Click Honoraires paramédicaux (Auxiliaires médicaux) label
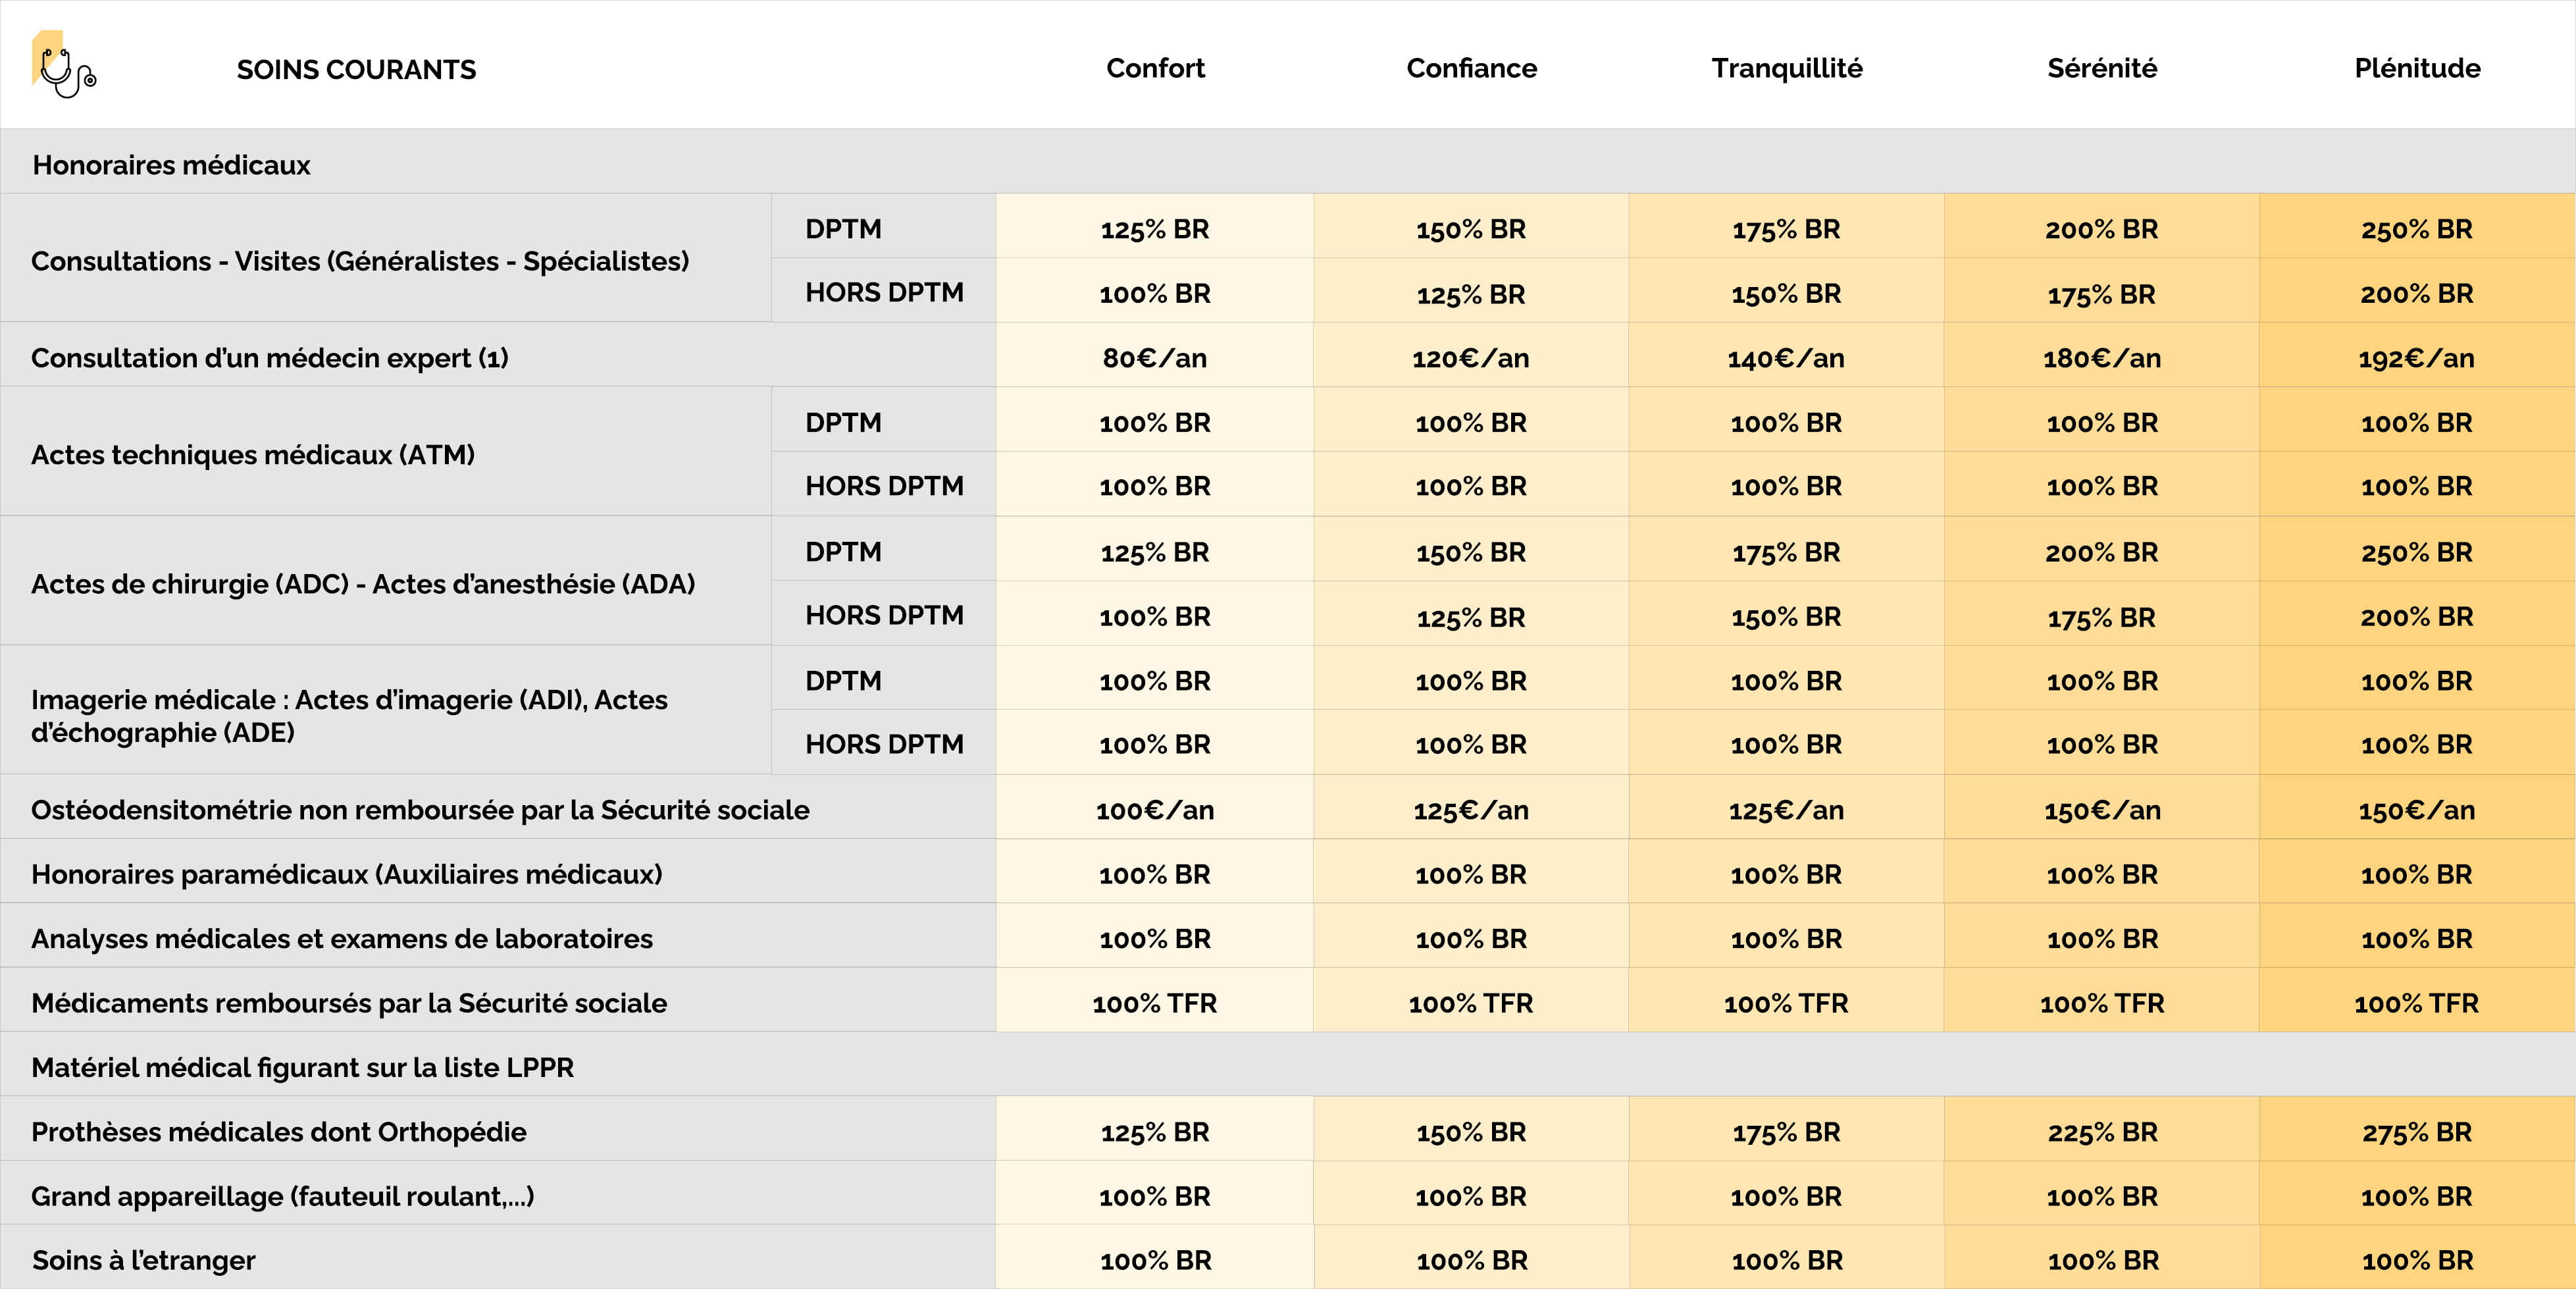The width and height of the screenshot is (2576, 1289). point(346,874)
